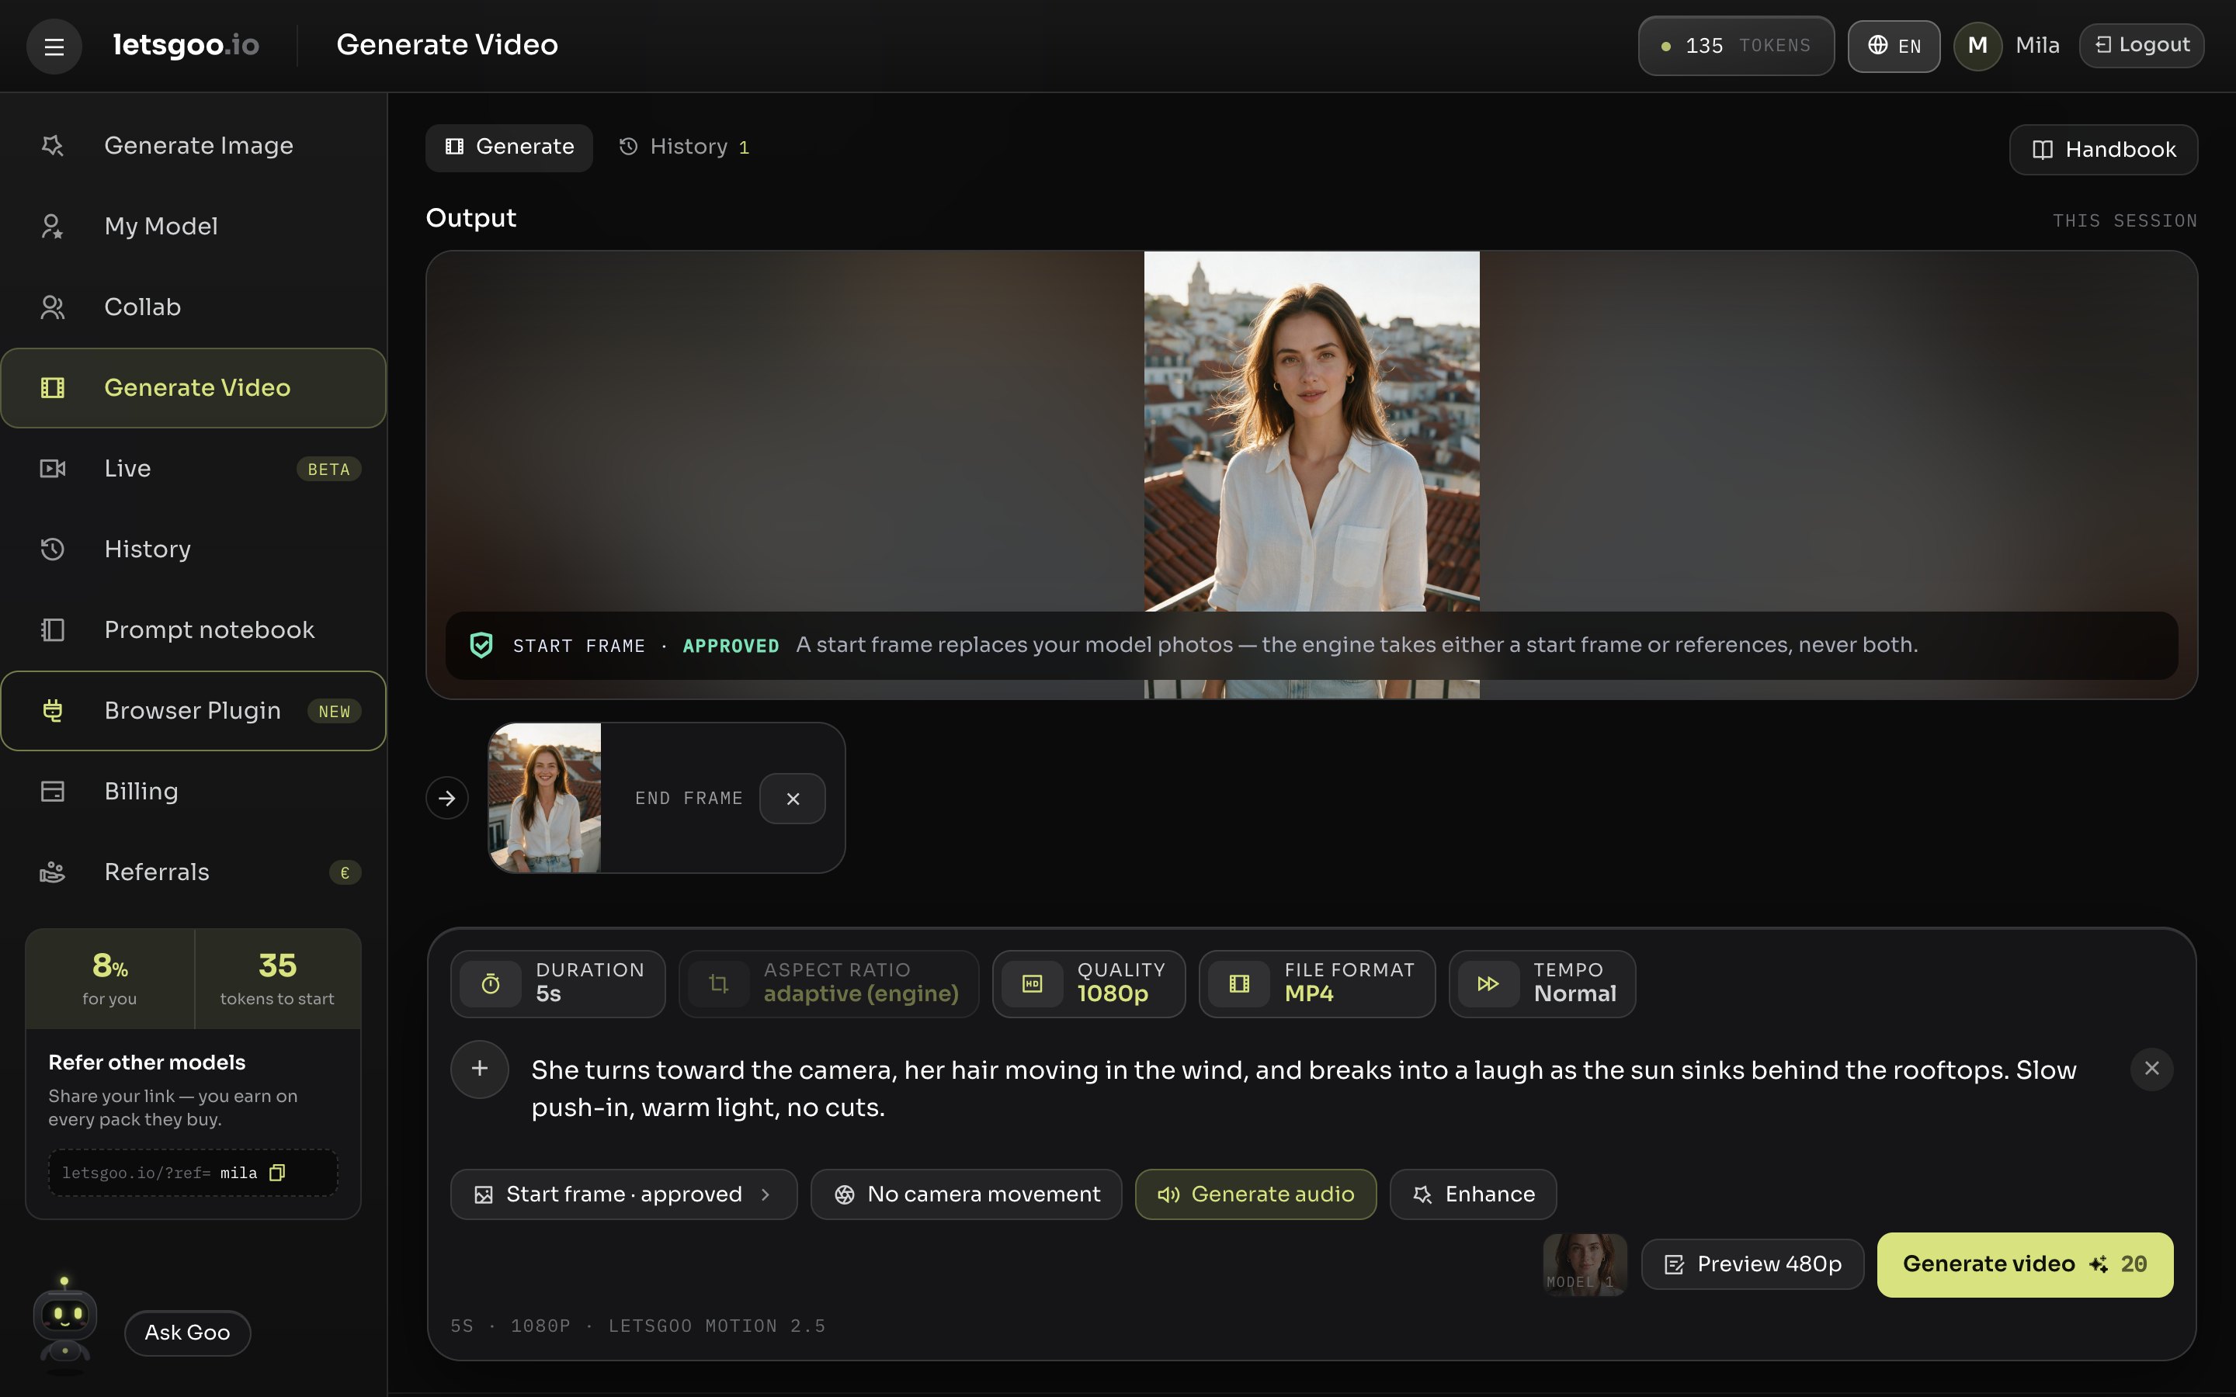Screen dimensions: 2236x1397
Task: Click Preview 480p button
Action: [x=1752, y=1265]
